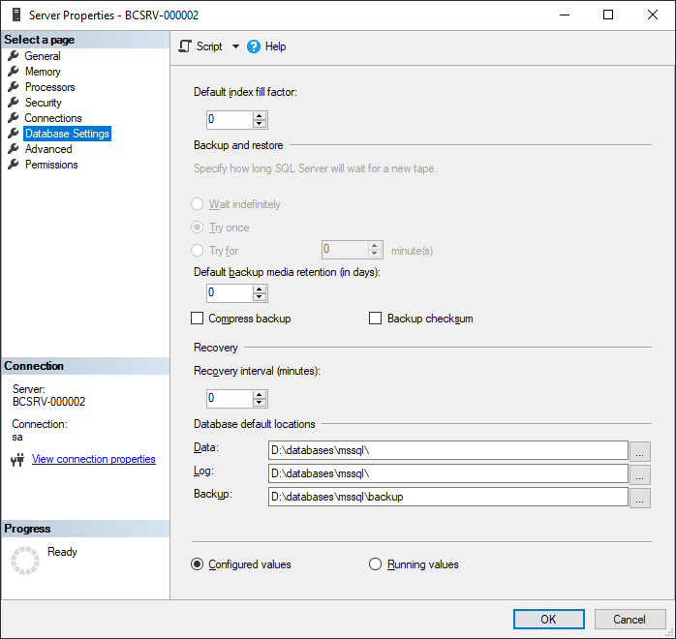
Task: Click the wrench icon beside Database Settings
Action: coord(14,134)
